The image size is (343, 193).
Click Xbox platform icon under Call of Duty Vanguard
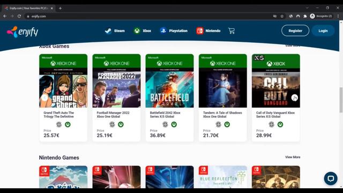280,124
